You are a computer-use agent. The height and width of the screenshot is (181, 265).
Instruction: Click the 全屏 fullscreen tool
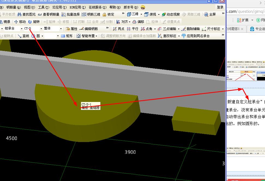pyautogui.click(x=210, y=14)
